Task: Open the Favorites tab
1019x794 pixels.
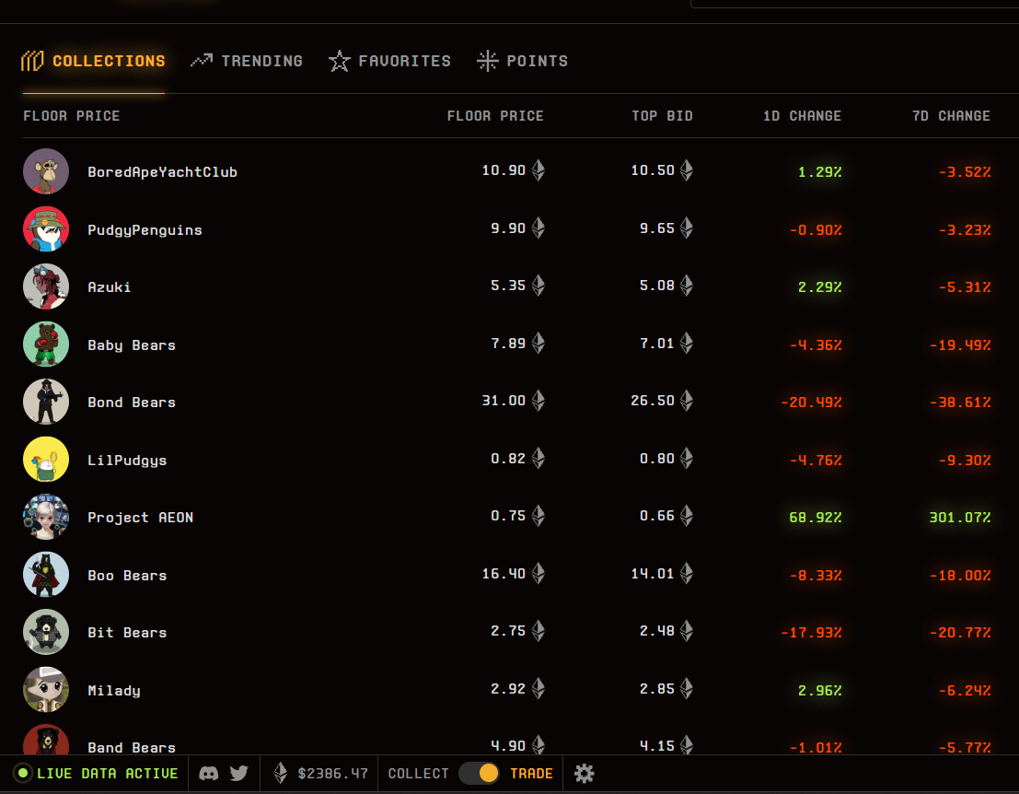Action: point(389,61)
